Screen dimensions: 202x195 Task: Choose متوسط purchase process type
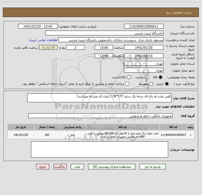coord(151,84)
